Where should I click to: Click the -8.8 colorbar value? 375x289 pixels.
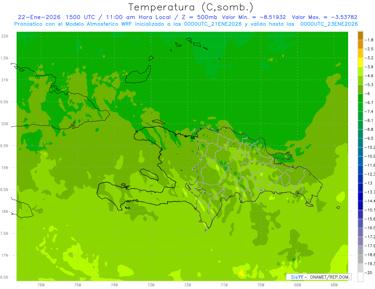(x=369, y=129)
